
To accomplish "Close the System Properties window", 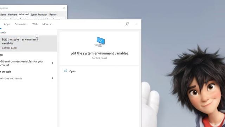I will (64, 8).
